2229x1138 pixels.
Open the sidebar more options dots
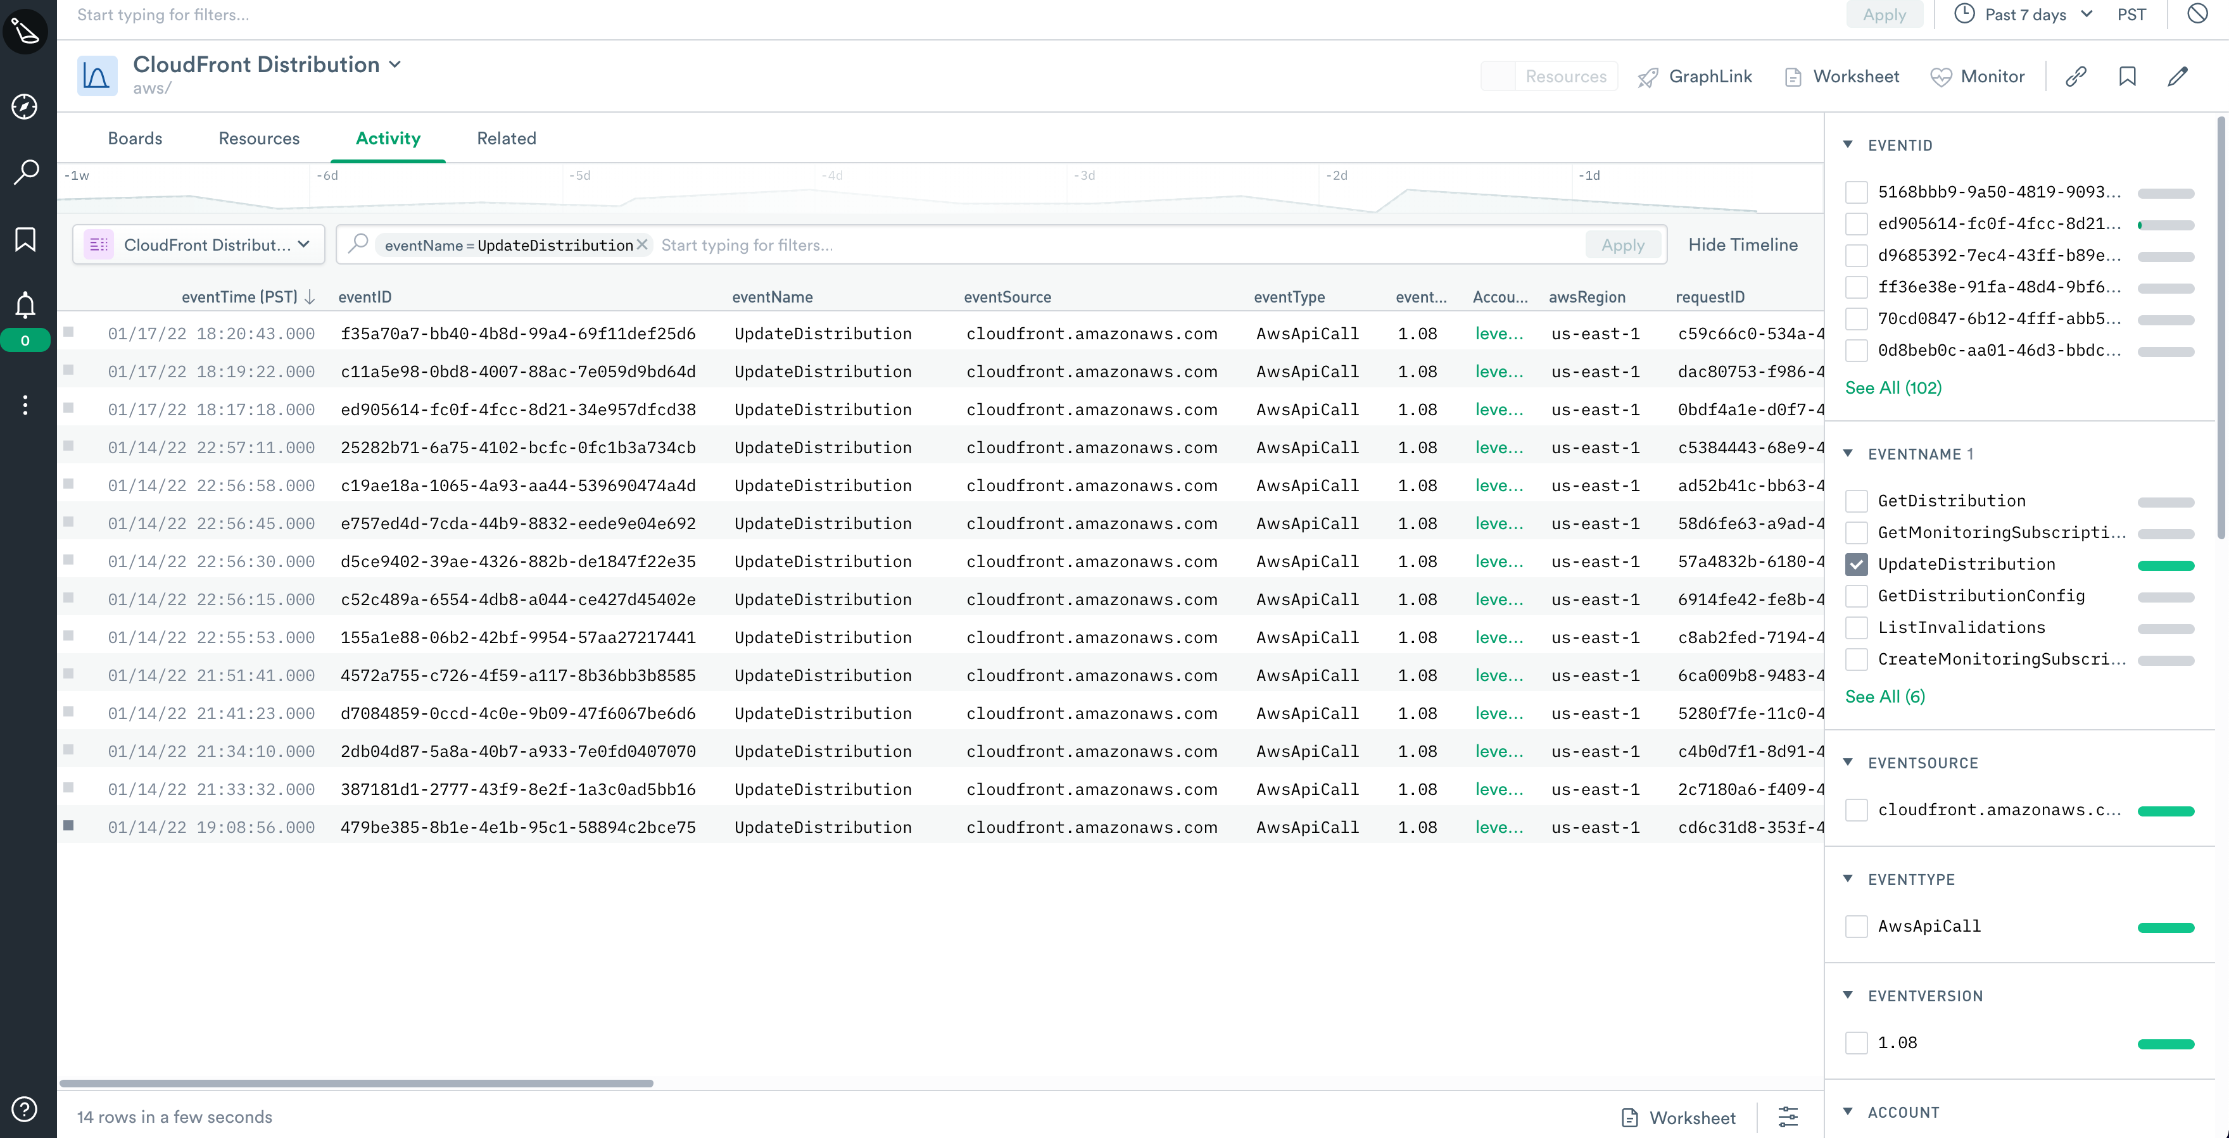tap(25, 404)
